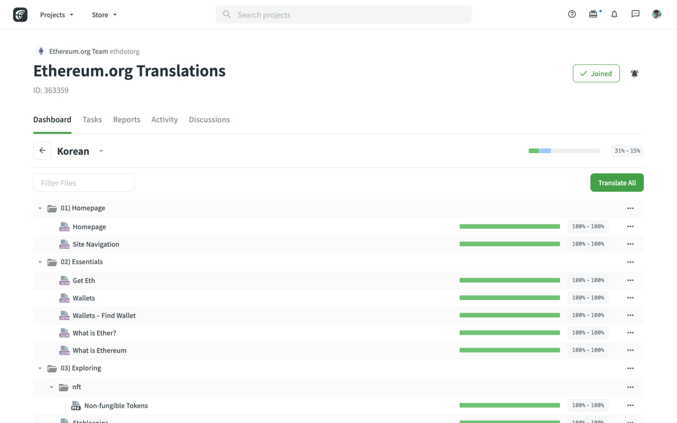Viewport: 677px width, 423px height.
Task: Open the messages chat icon
Action: (636, 14)
